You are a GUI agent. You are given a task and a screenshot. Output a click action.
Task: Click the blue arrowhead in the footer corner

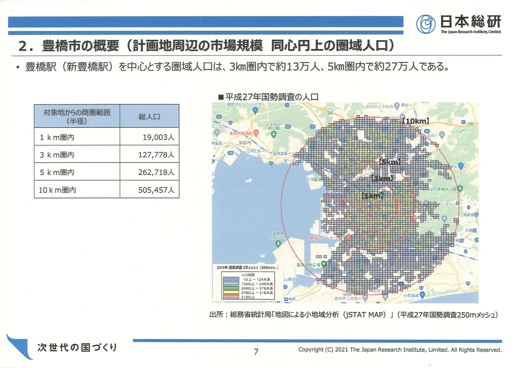[20, 347]
